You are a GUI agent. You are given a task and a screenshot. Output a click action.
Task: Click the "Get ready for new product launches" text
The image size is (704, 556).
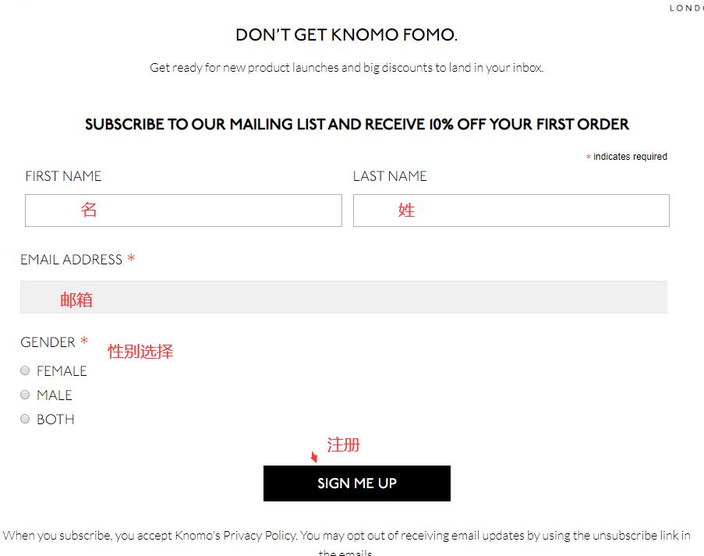346,68
